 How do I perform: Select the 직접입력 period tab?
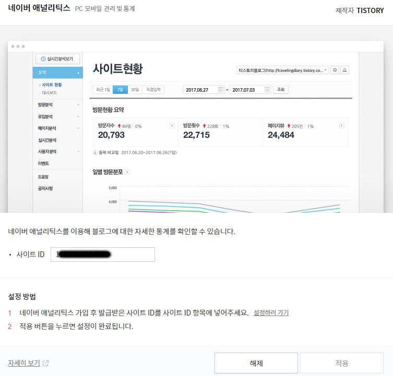click(x=153, y=90)
